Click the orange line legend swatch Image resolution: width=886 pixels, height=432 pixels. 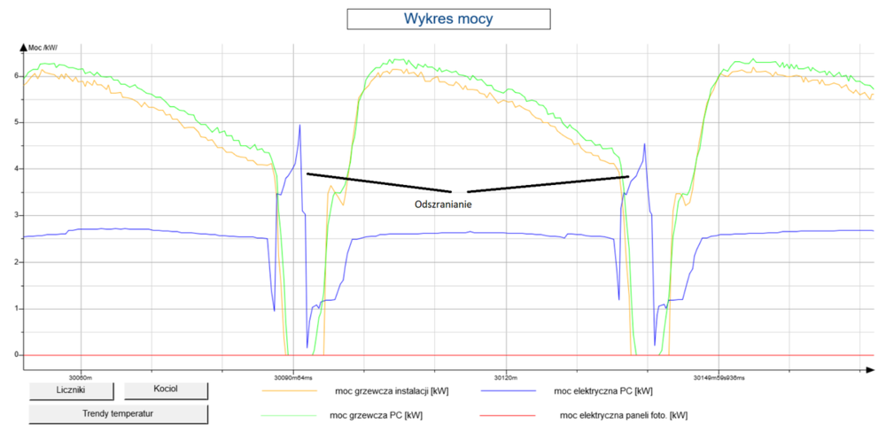coord(289,390)
